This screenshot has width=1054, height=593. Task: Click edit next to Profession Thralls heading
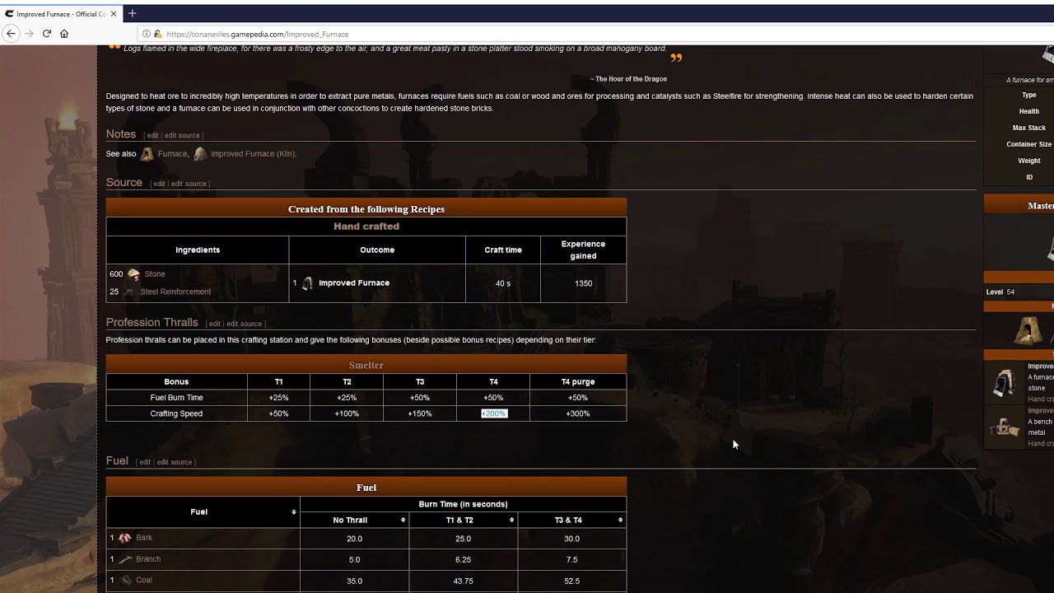[x=214, y=324]
